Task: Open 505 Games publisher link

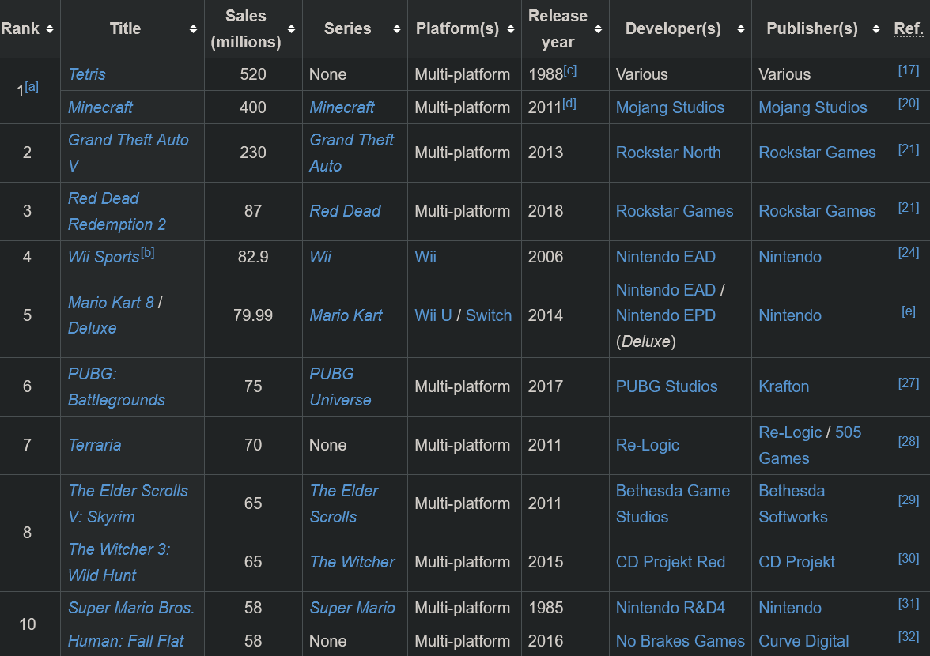Action: [810, 446]
